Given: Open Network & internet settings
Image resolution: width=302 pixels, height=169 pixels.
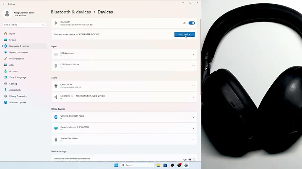Looking at the screenshot, I should (24, 52).
